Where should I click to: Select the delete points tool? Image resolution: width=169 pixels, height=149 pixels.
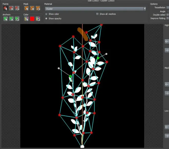(11, 8)
